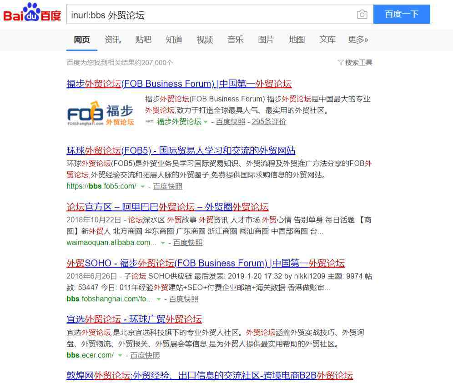
Task: Open result 福步外贸论坛(FOB Business Forum)
Action: point(179,84)
